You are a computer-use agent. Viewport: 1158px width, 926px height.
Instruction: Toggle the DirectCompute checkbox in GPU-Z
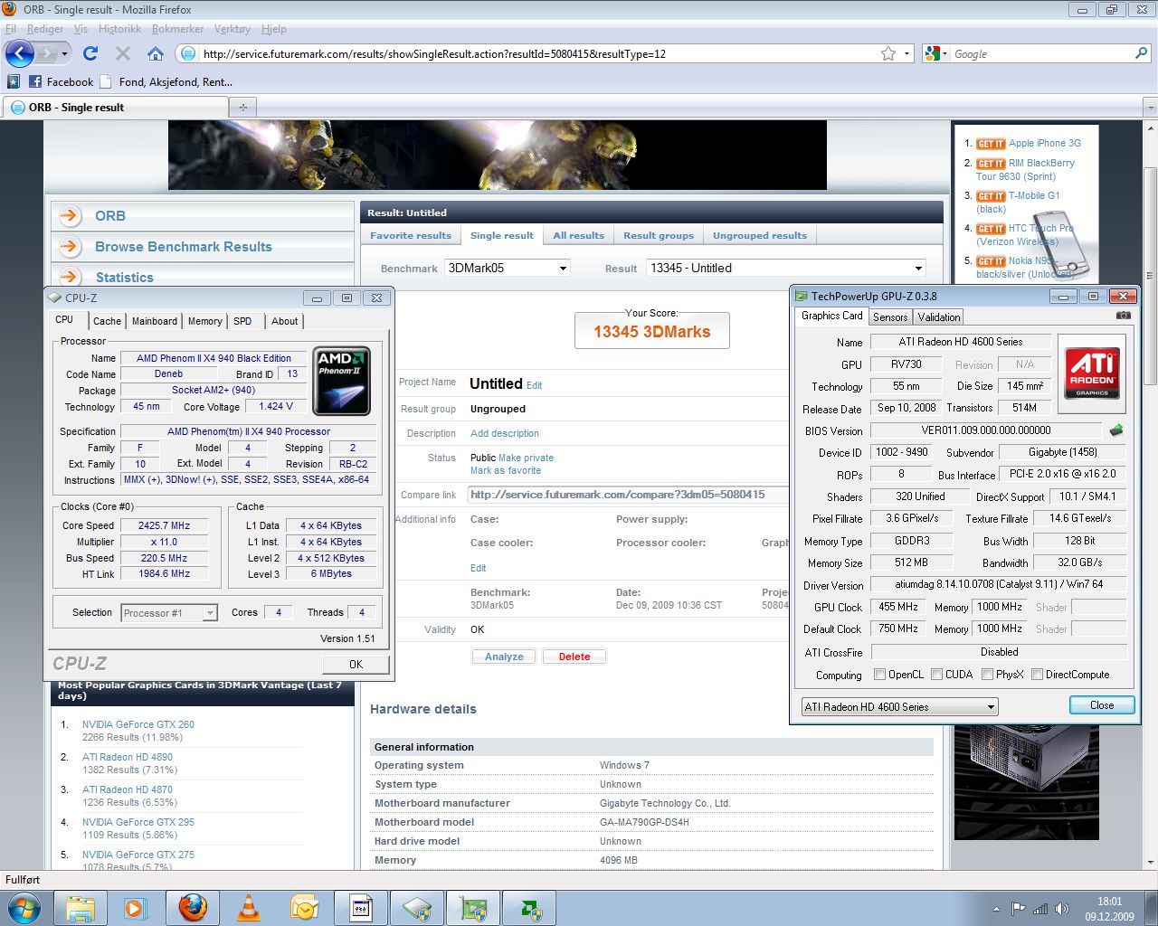pyautogui.click(x=1038, y=675)
